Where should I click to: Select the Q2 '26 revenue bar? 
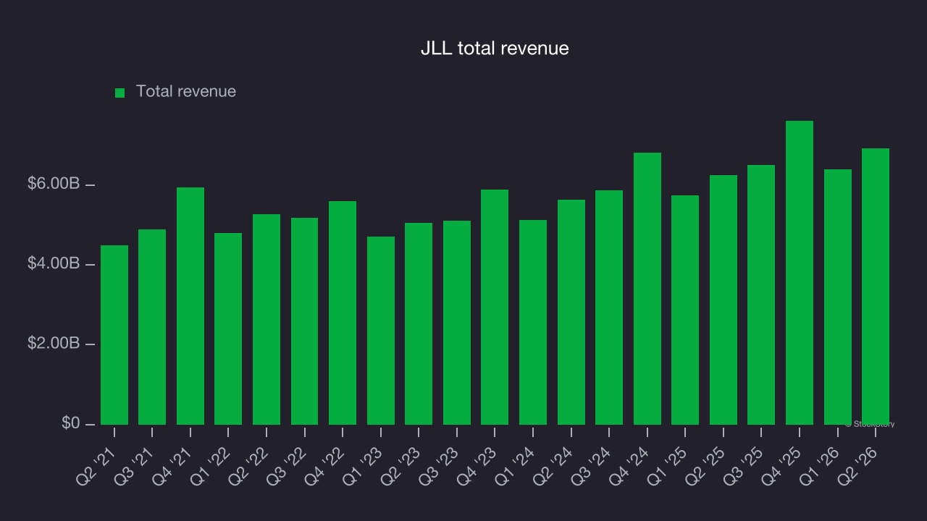point(876,287)
